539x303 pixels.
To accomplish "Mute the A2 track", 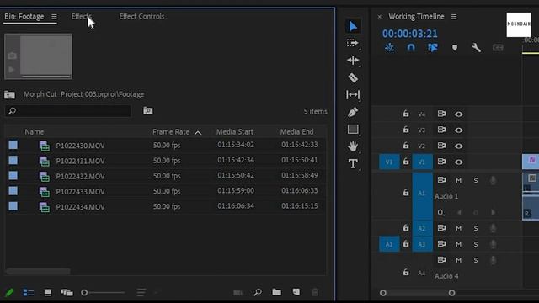I will click(458, 228).
